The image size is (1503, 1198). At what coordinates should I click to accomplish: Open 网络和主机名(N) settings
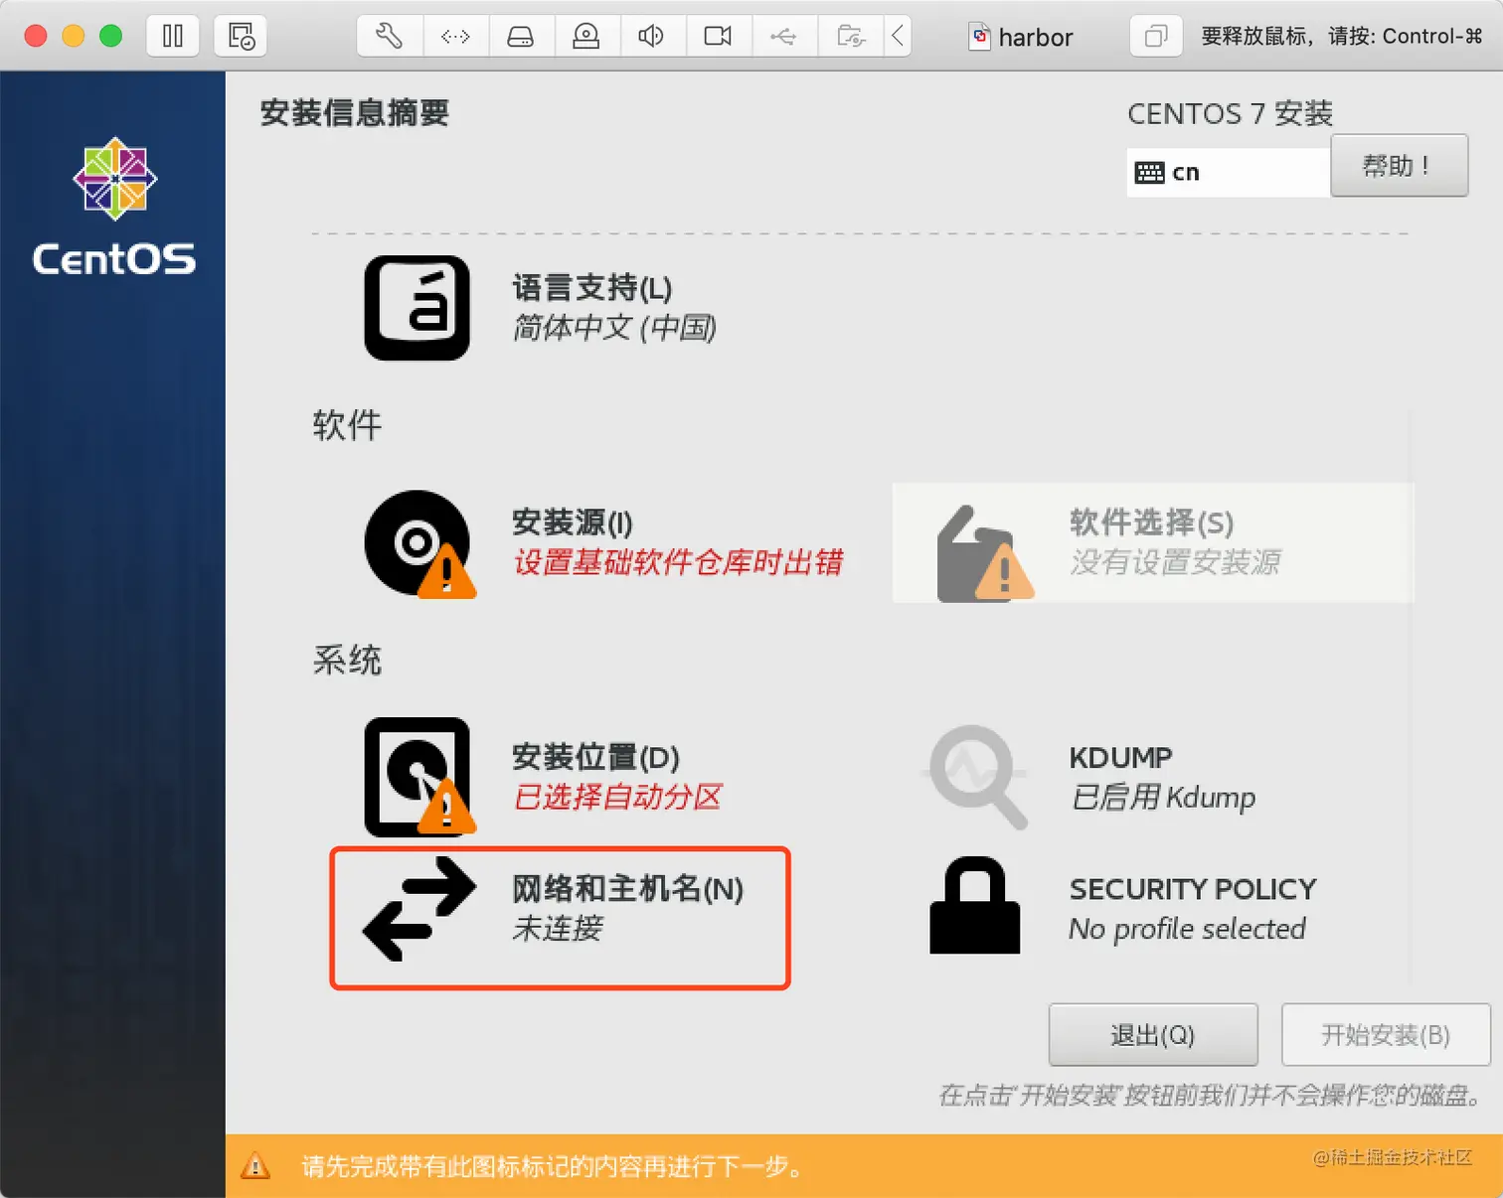coord(627,888)
